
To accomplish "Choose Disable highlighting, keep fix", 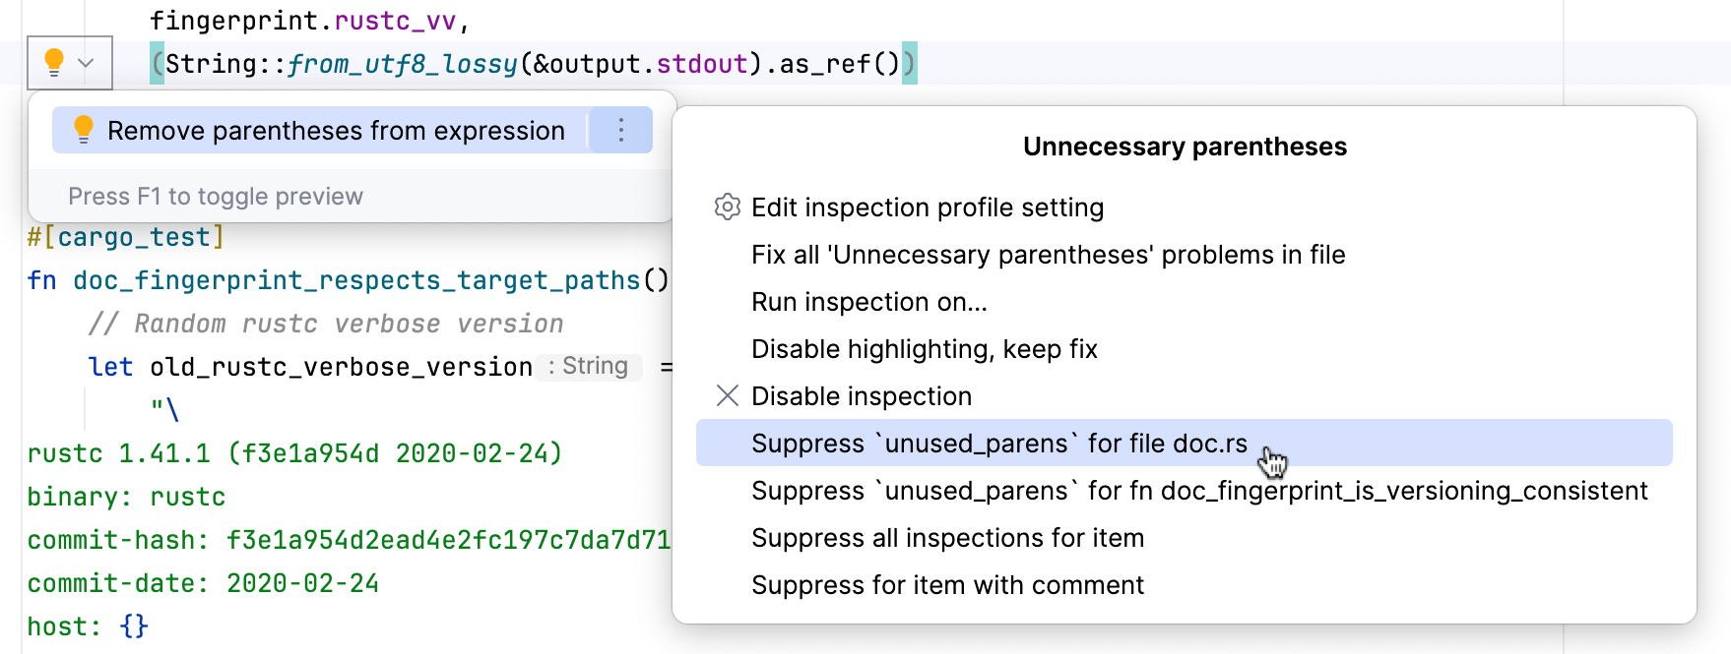I will pyautogui.click(x=924, y=349).
